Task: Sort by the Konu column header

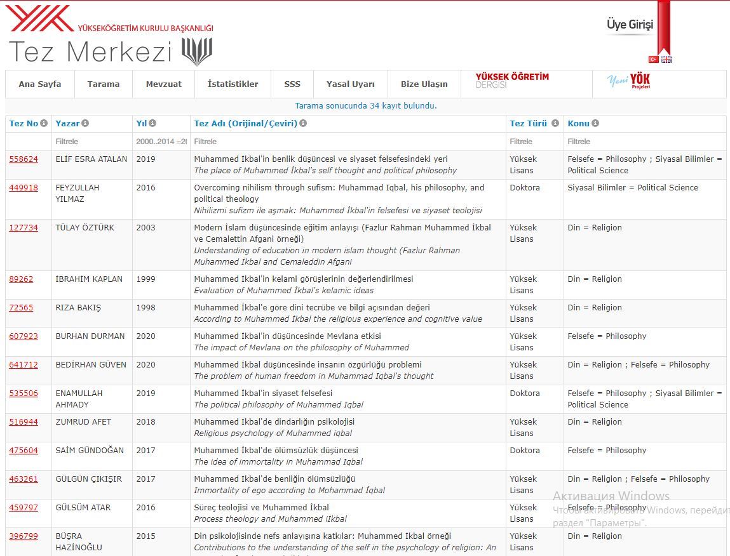Action: 578,123
